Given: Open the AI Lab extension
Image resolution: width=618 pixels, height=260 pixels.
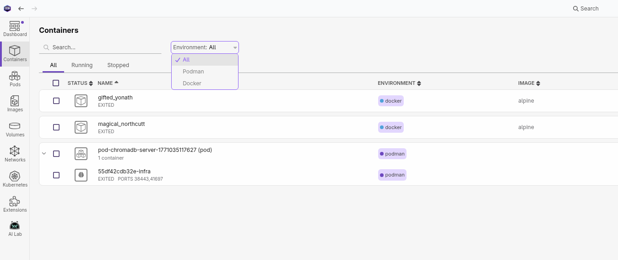Looking at the screenshot, I should coord(15,229).
